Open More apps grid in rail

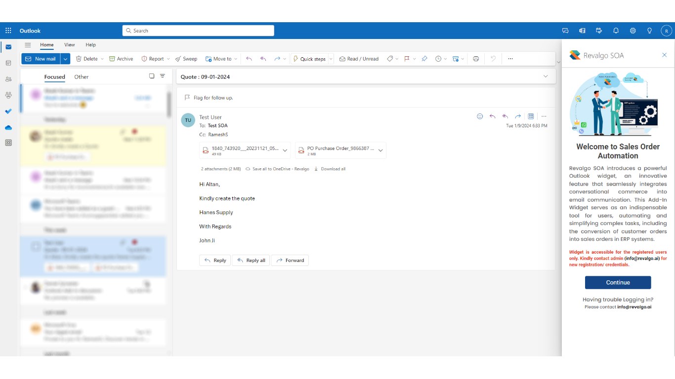click(8, 143)
